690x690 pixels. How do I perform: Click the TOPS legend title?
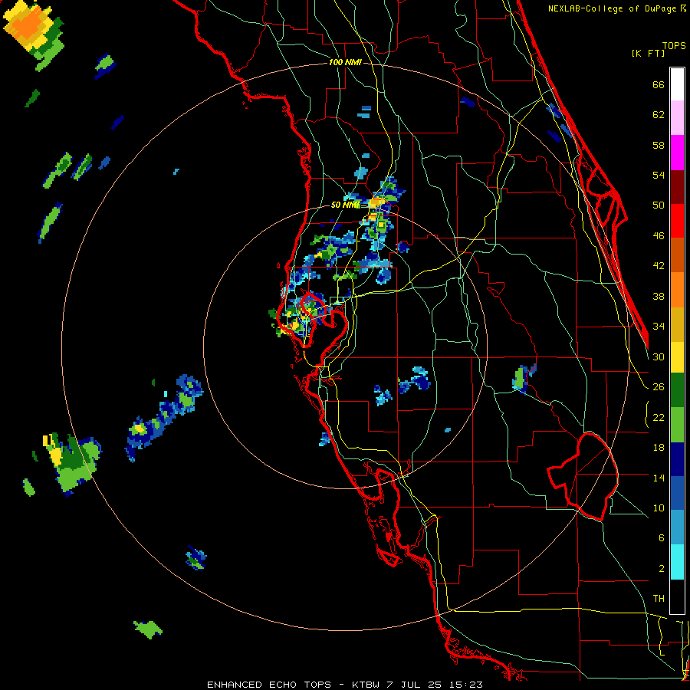pos(674,46)
